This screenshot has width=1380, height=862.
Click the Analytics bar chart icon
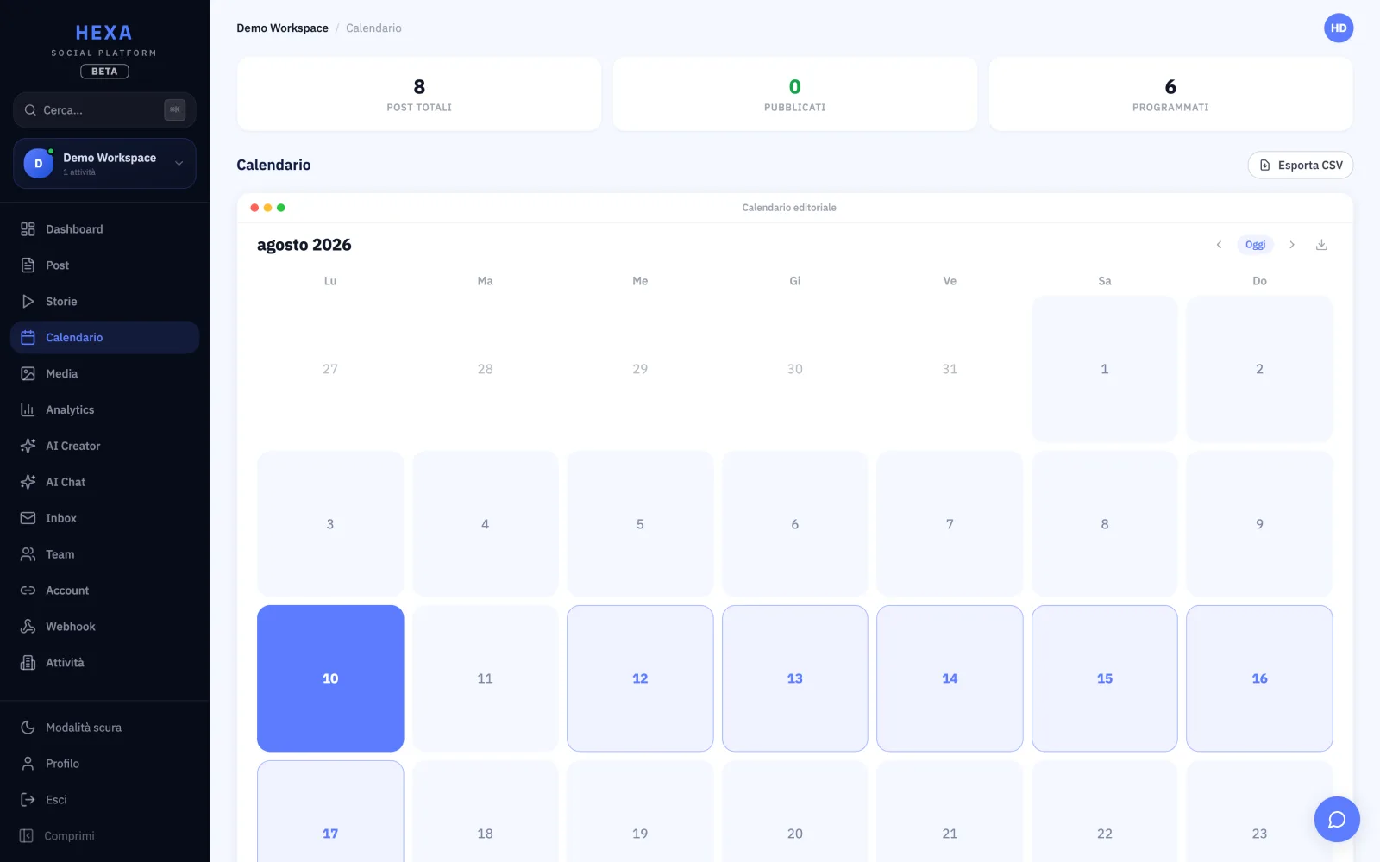[28, 410]
